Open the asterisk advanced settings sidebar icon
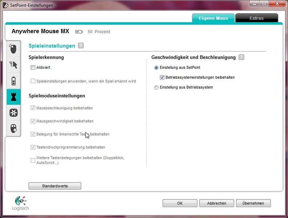The height and width of the screenshot is (218, 288). point(13,113)
